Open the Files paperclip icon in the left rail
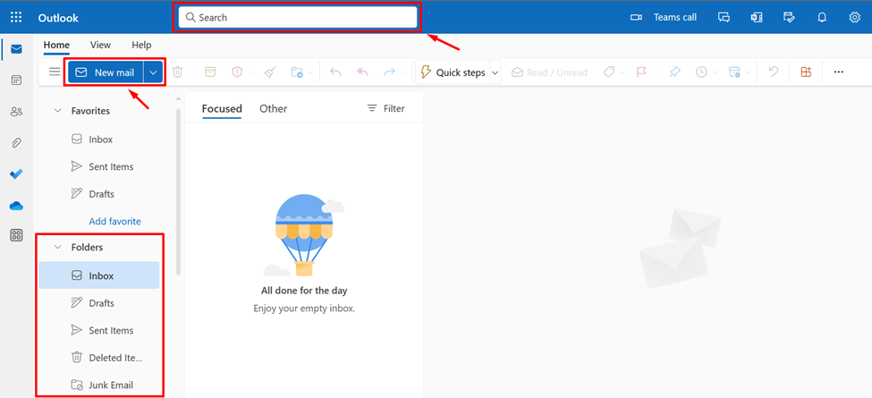Image resolution: width=872 pixels, height=398 pixels. click(16, 143)
